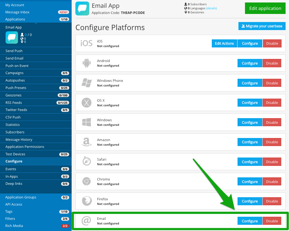Click the Email App chat bubble logo in header
Screen dimensions: 289x231
pyautogui.click(x=82, y=8)
